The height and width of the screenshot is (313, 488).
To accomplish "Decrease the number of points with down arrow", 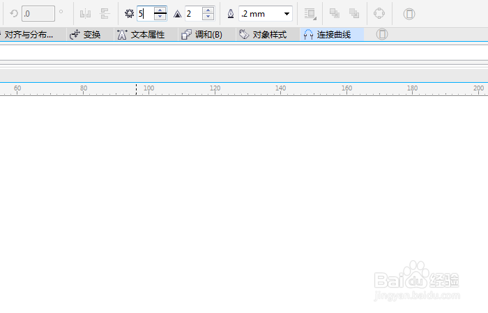I will (x=160, y=17).
